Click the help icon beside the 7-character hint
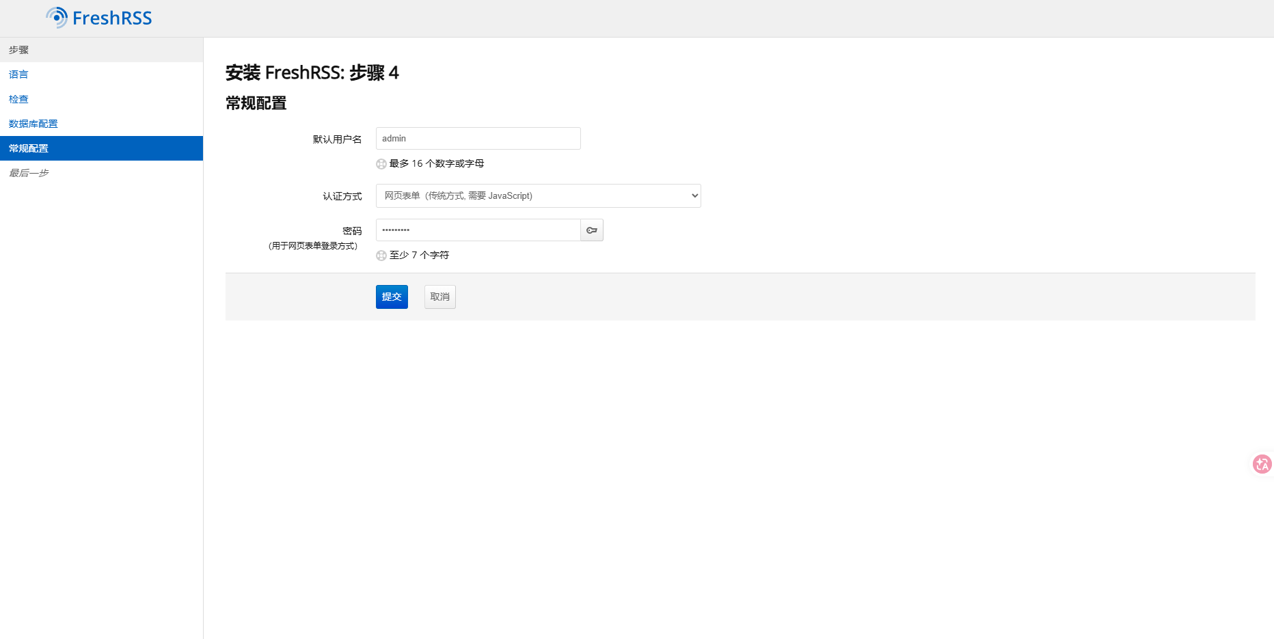Viewport: 1274px width, 639px height. coord(381,256)
